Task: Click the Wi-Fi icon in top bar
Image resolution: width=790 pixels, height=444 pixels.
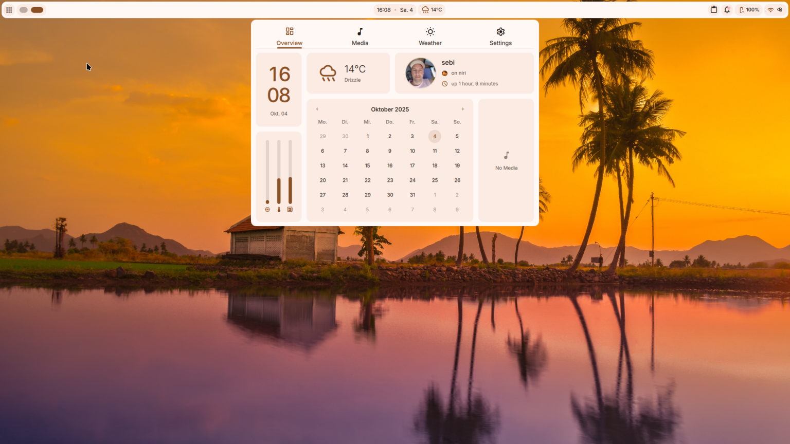Action: click(770, 10)
